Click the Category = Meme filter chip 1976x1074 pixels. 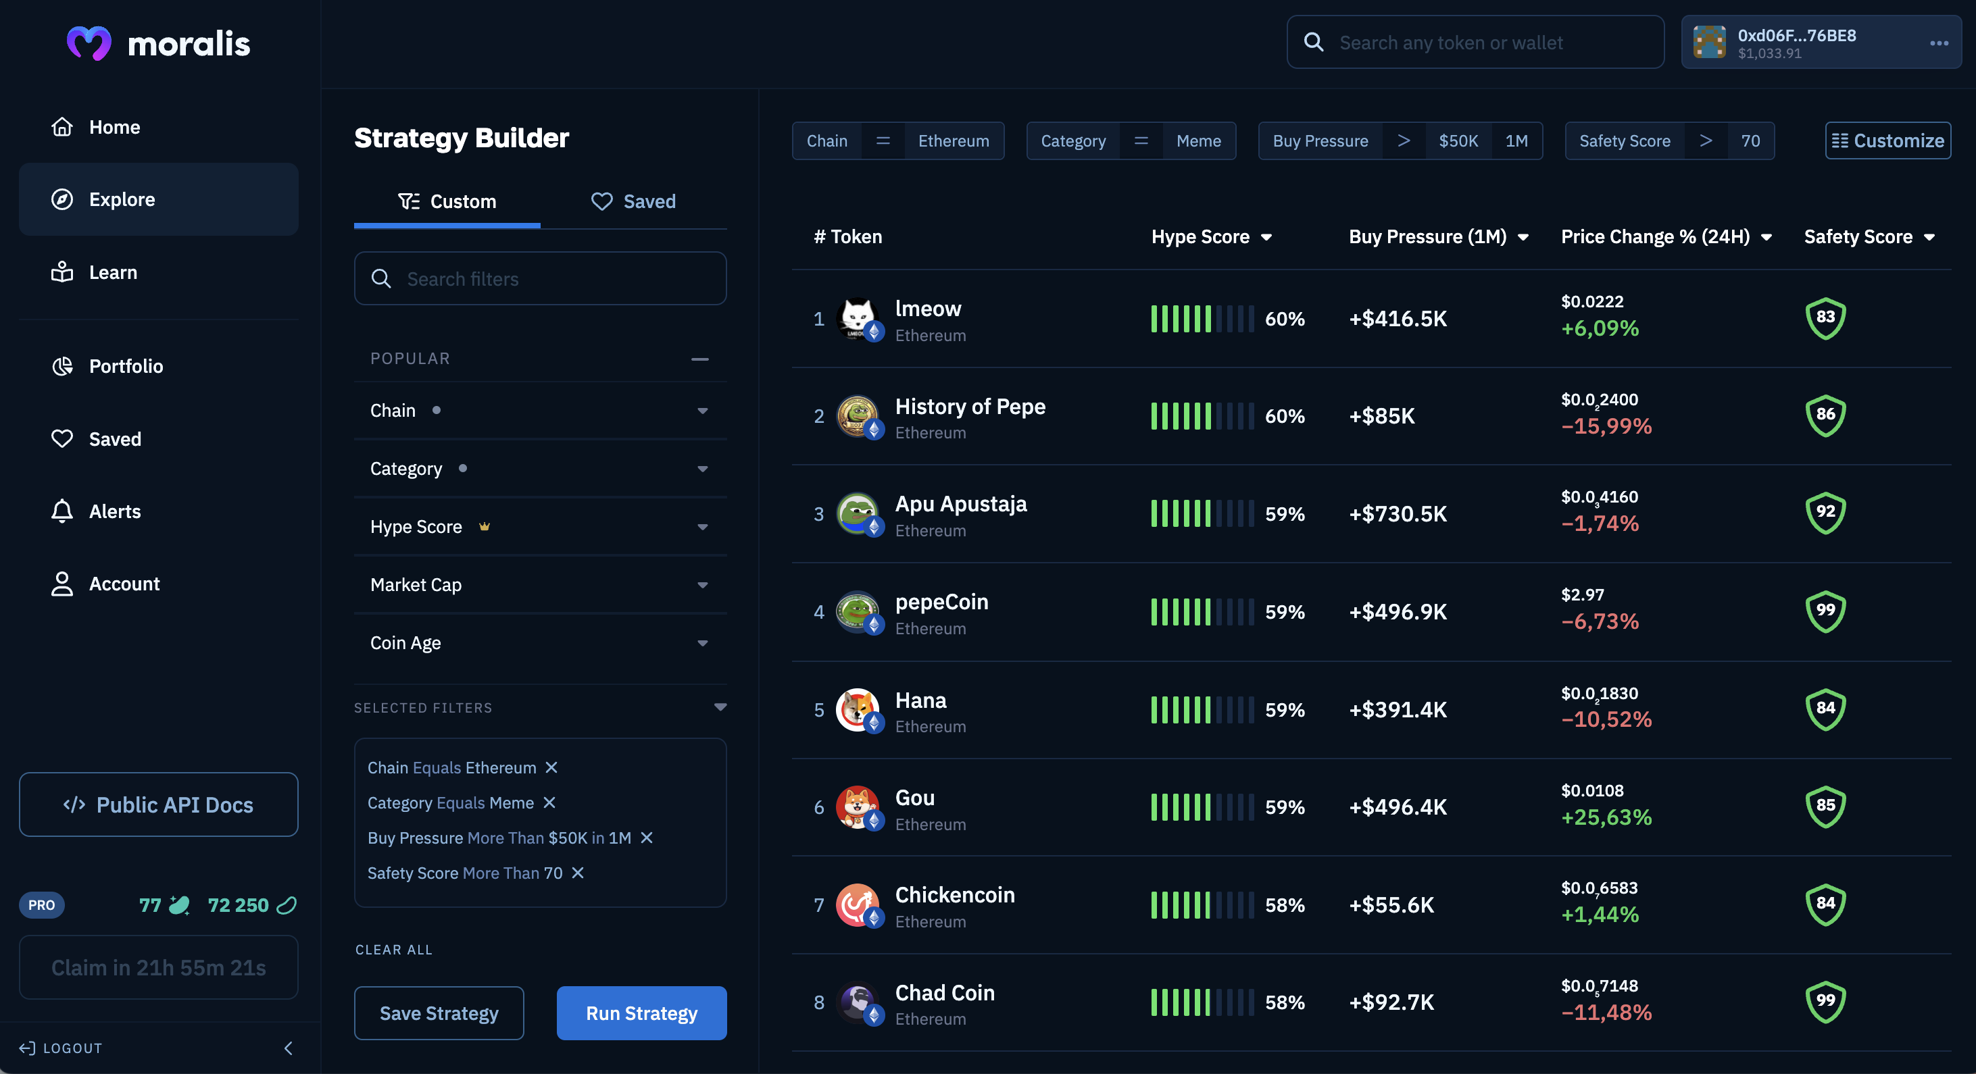click(1131, 141)
